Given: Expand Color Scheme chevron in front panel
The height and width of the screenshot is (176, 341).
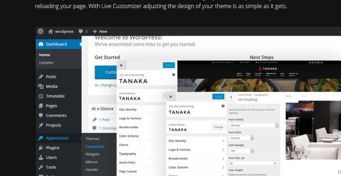Looking at the screenshot, I should tap(223, 168).
